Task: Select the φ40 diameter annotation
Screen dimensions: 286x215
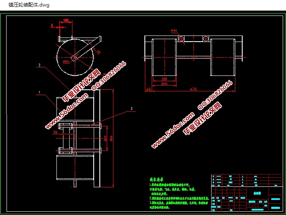Action: pos(173,31)
